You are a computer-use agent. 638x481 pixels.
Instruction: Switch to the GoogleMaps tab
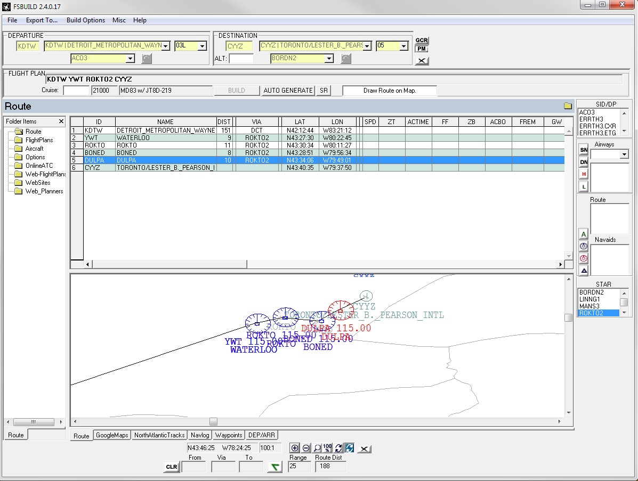pos(112,435)
